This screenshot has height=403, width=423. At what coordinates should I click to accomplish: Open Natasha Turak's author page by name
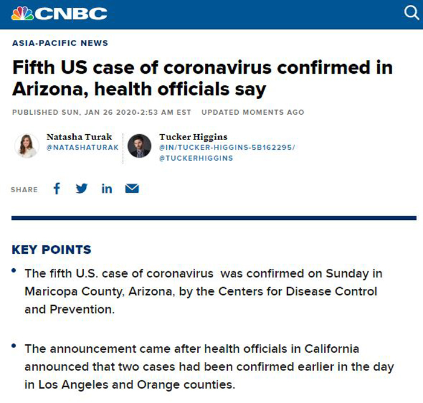[79, 137]
